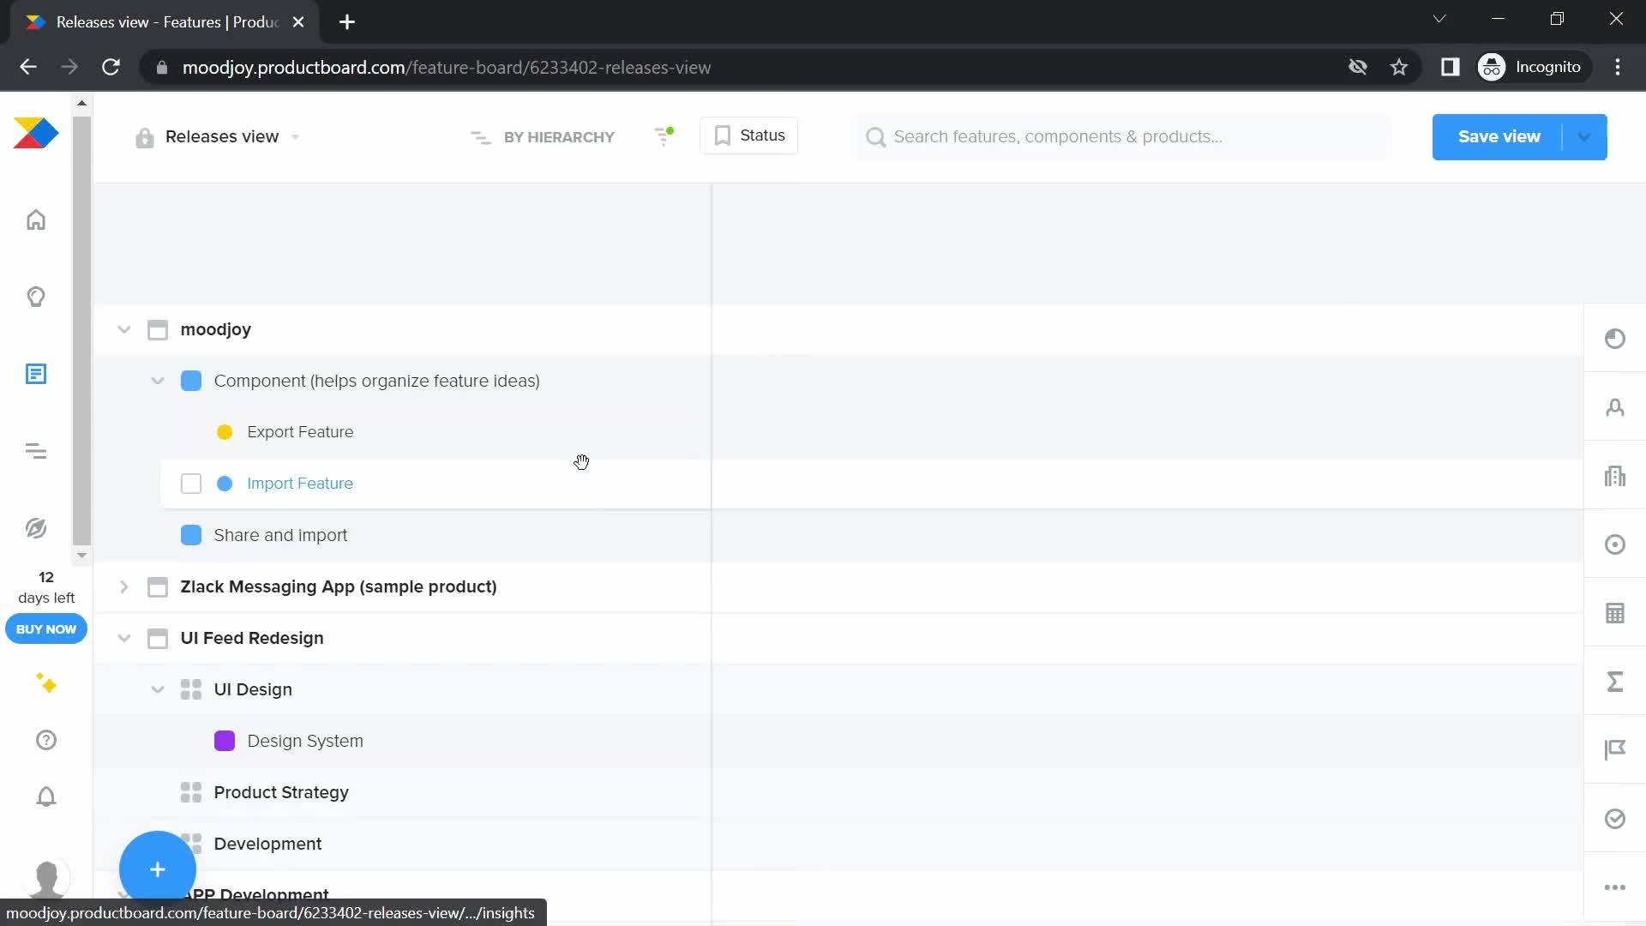
Task: Click the browser address bar URL
Action: [x=447, y=68]
